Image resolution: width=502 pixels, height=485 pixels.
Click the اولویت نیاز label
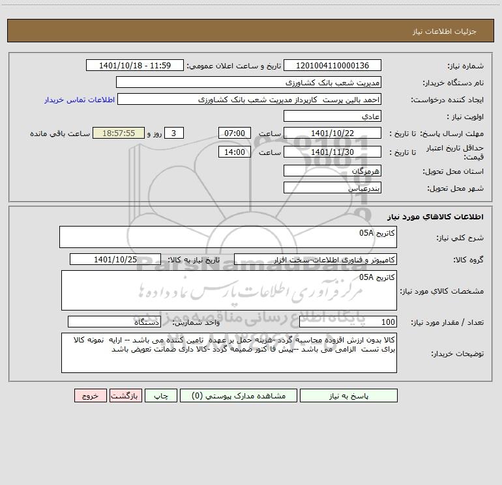point(465,117)
